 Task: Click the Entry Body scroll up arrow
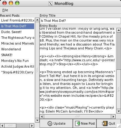point(119,30)
